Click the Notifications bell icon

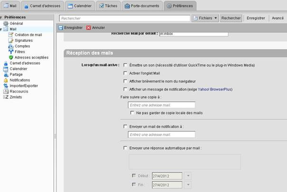[x=6, y=80]
